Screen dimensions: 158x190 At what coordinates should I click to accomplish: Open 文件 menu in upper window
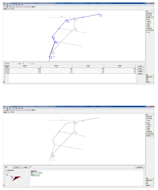[4, 5]
